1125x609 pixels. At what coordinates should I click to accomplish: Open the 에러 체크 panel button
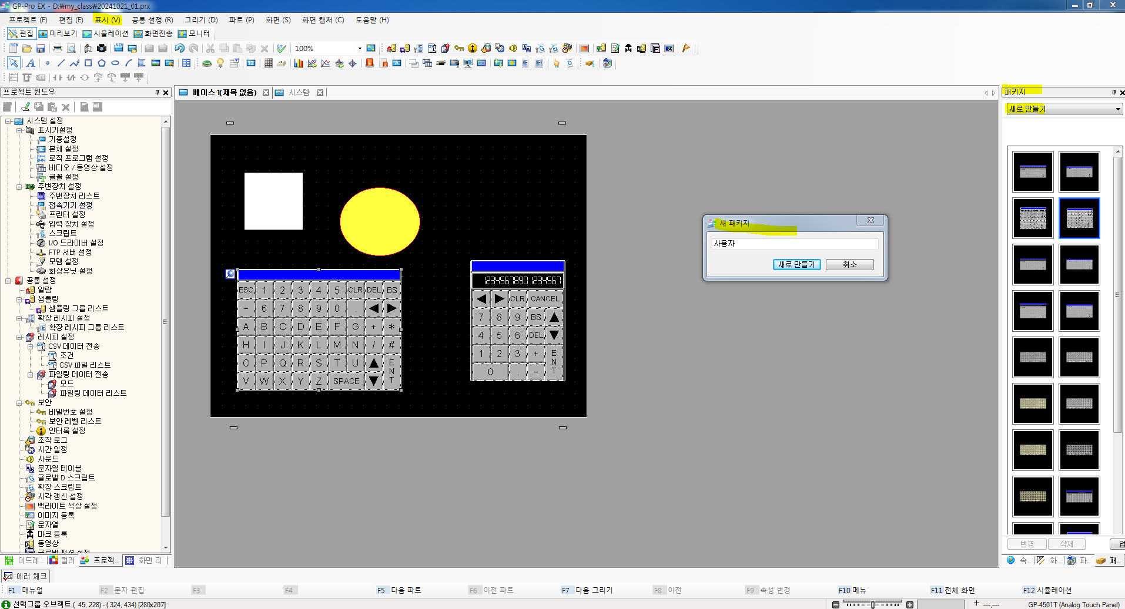point(25,576)
